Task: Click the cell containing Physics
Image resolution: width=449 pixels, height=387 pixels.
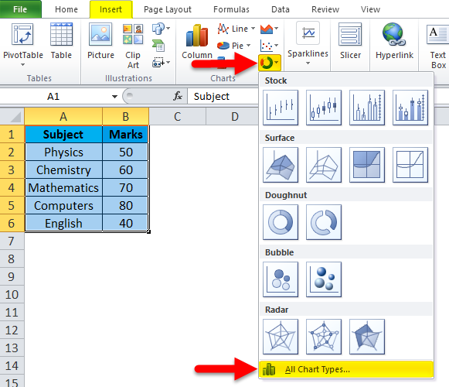Action: click(63, 152)
